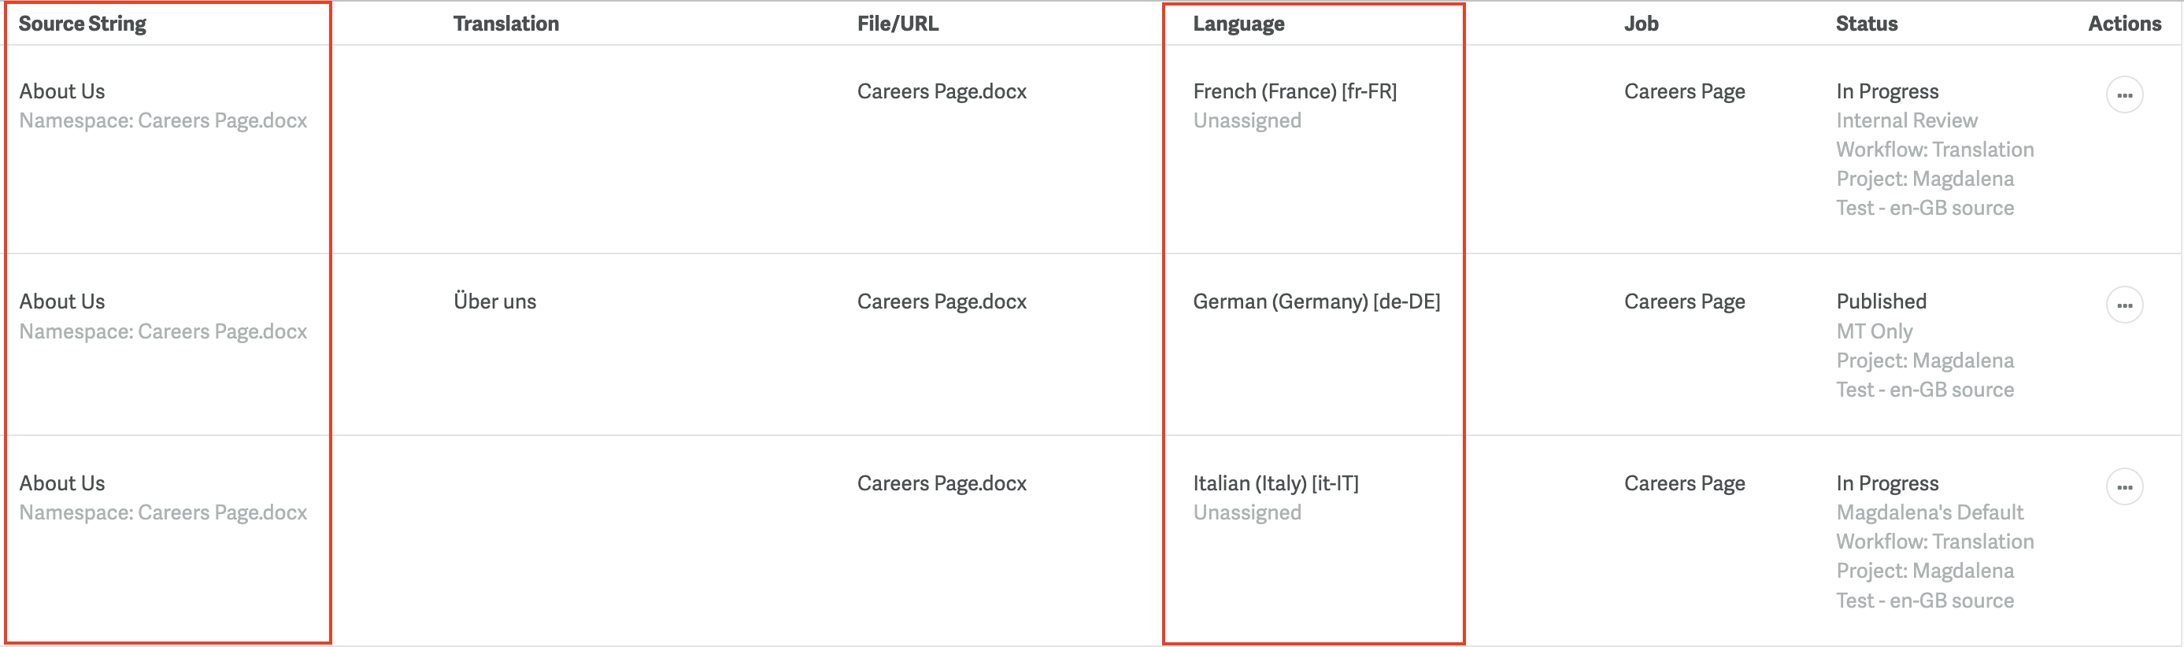Open Careers Page.docx file in French row
The width and height of the screenshot is (2184, 647).
coord(942,91)
